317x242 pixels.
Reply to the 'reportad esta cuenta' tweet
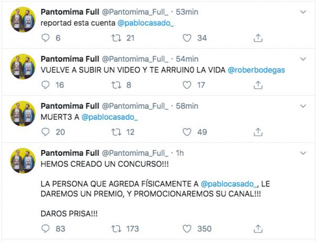pos(45,38)
